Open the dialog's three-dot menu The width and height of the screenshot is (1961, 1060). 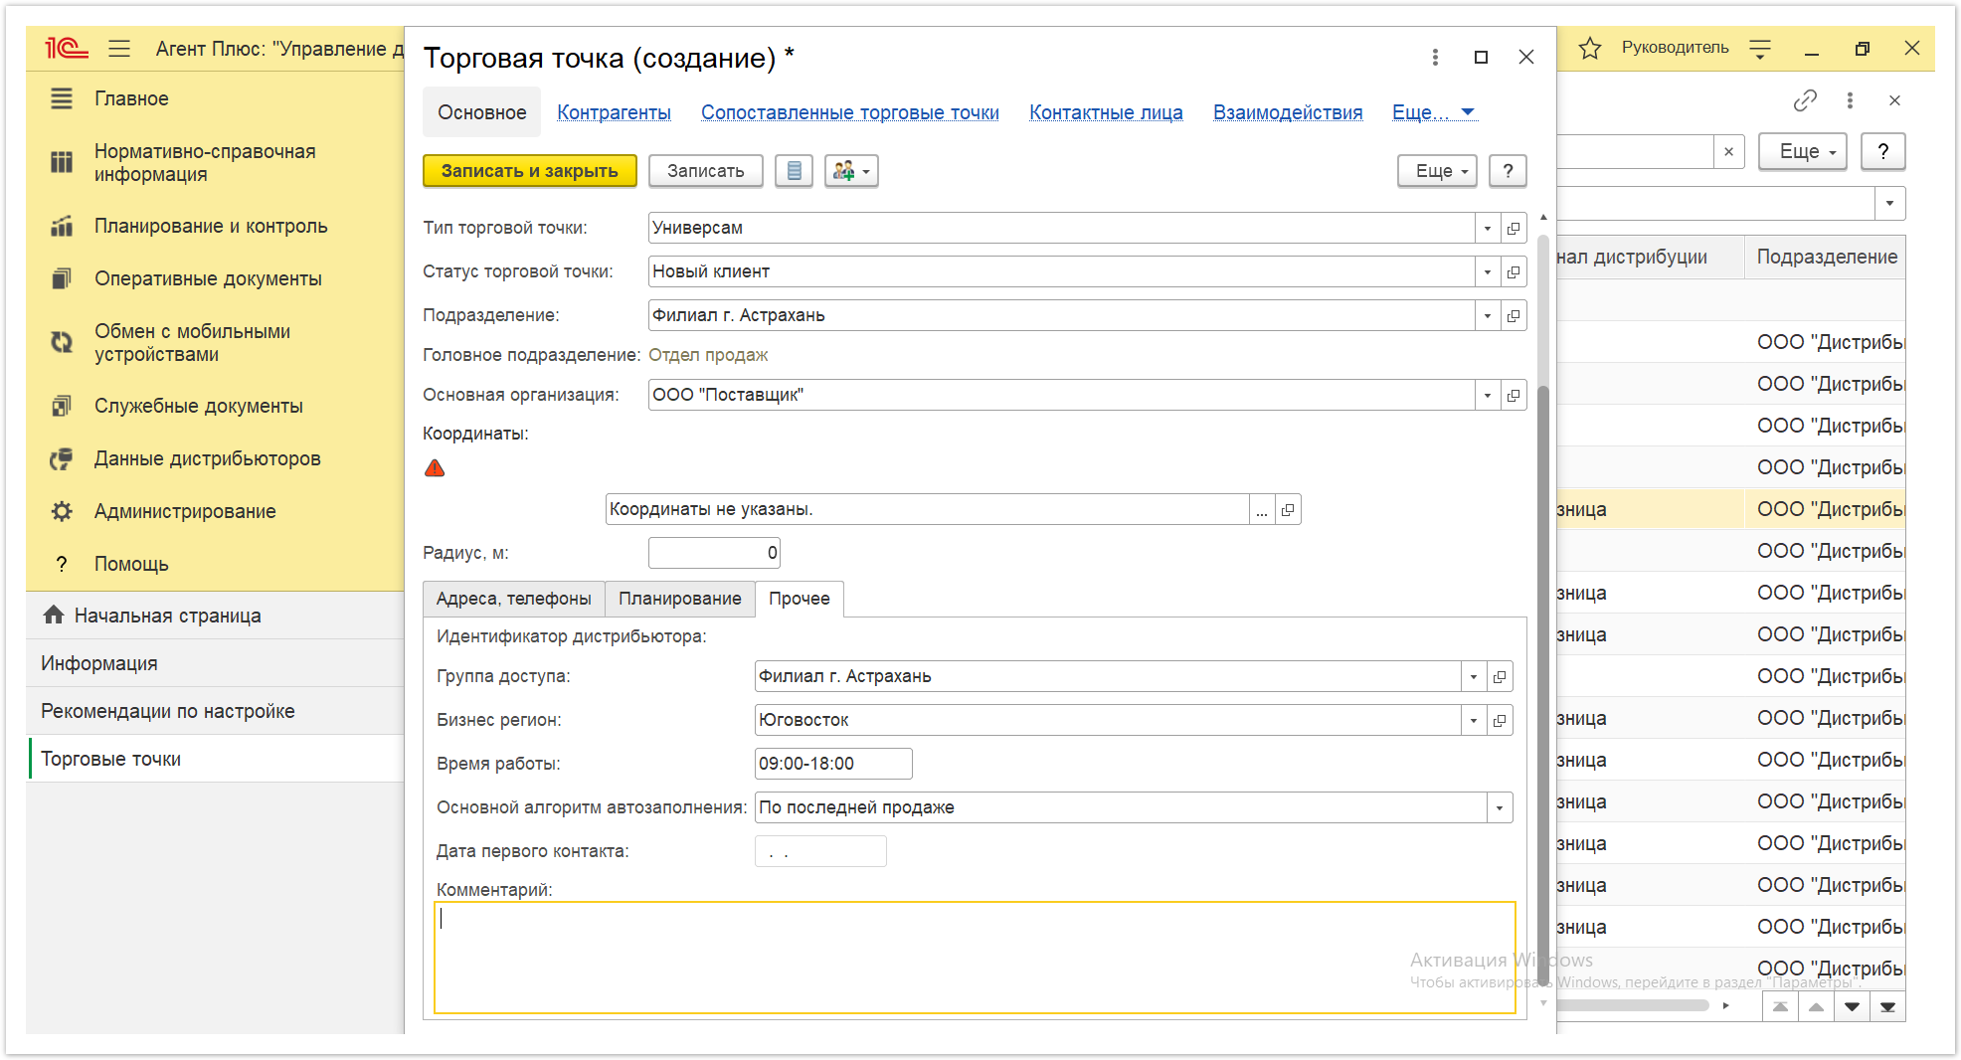point(1435,58)
